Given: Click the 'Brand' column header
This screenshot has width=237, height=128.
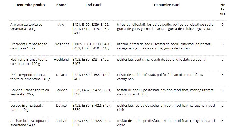Looking at the screenshot, I should coord(61,5).
